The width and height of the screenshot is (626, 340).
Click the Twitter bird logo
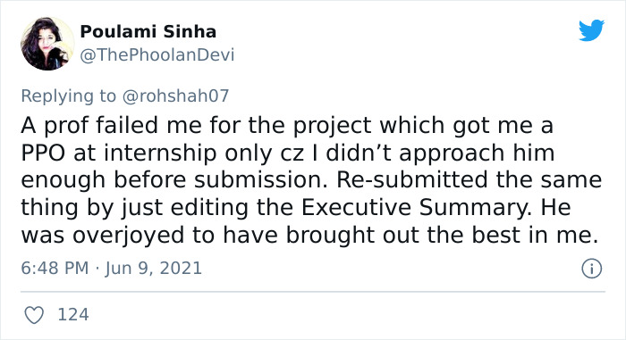591,29
